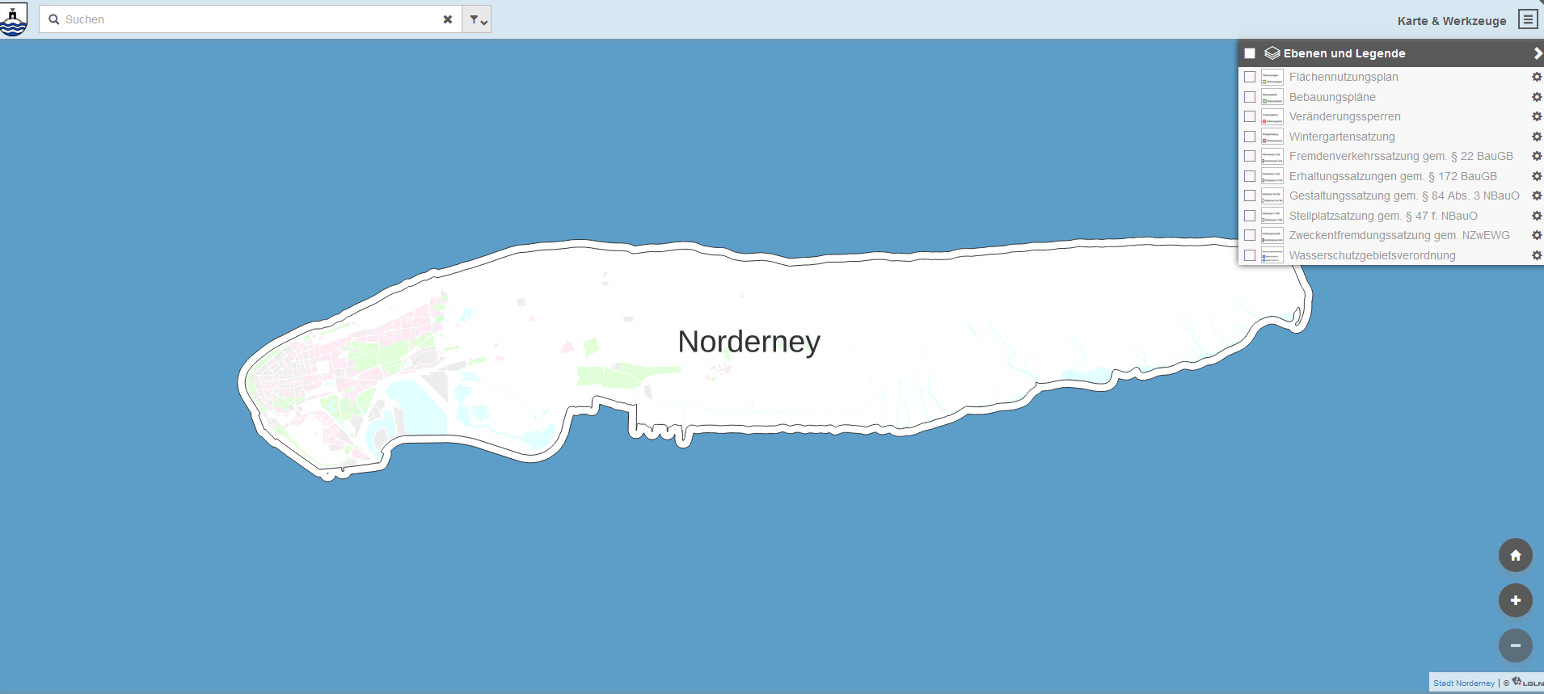Open Karte & Werkzeuge menu
This screenshot has height=694, width=1544.
coord(1451,21)
